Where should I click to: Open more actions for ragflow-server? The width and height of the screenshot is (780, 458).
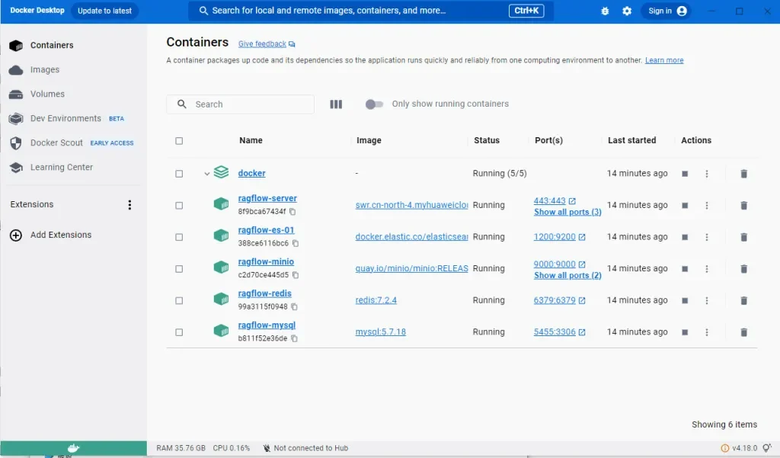(706, 205)
